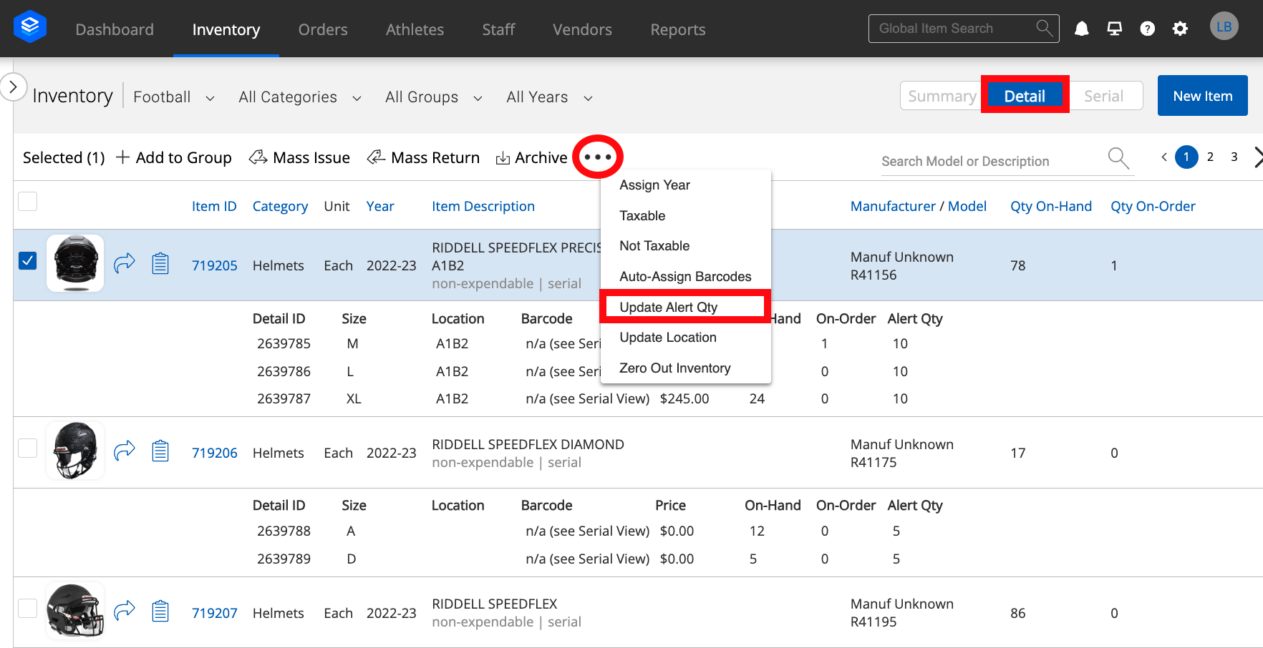The width and height of the screenshot is (1263, 648).
Task: Open item ID 719207 link
Action: point(214,613)
